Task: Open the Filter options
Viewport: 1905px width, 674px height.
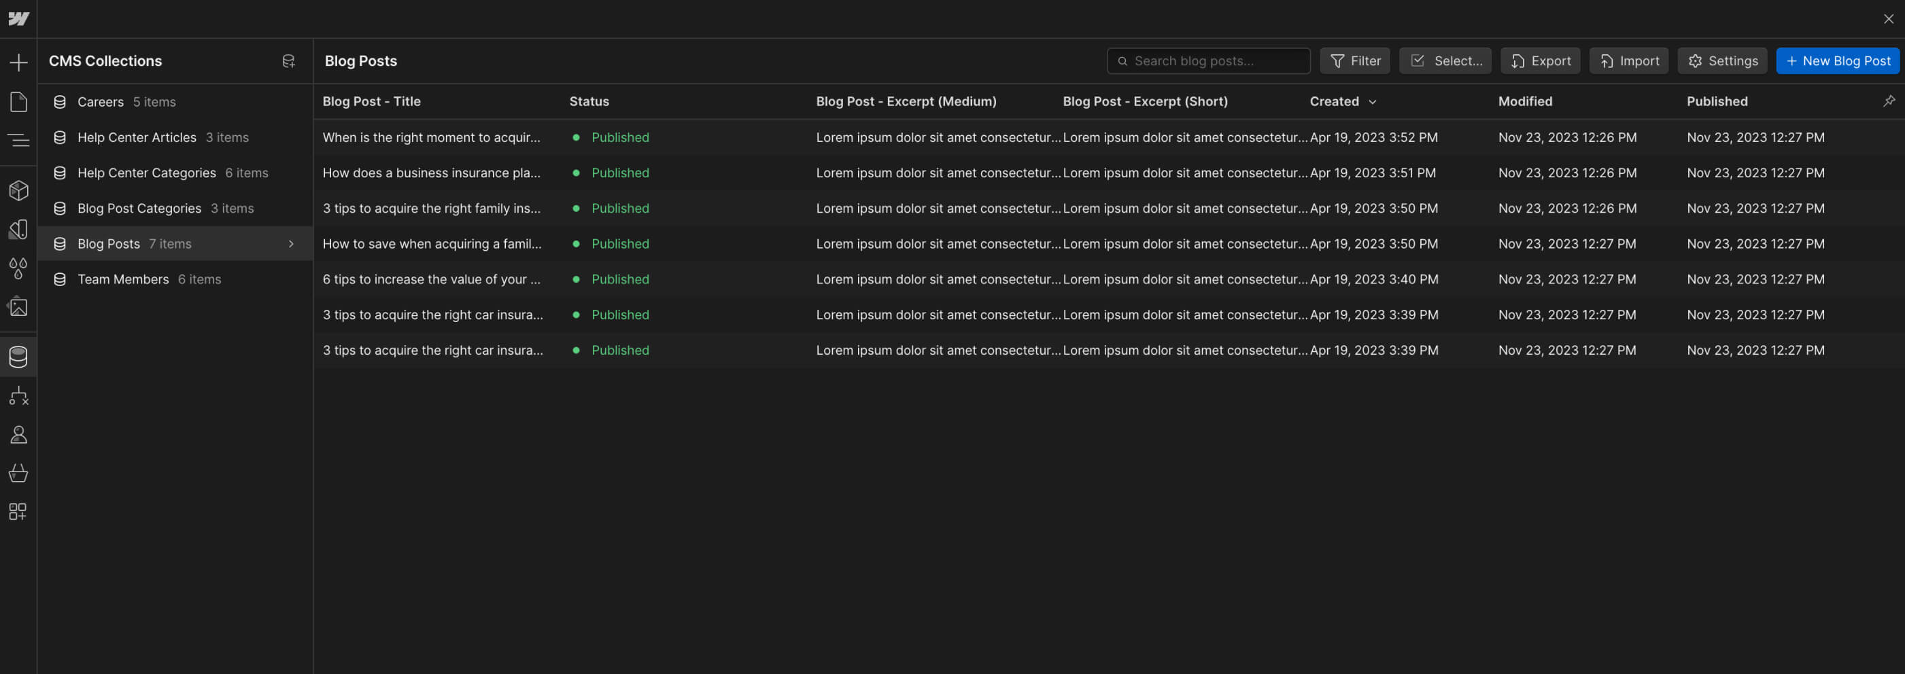Action: coord(1355,60)
